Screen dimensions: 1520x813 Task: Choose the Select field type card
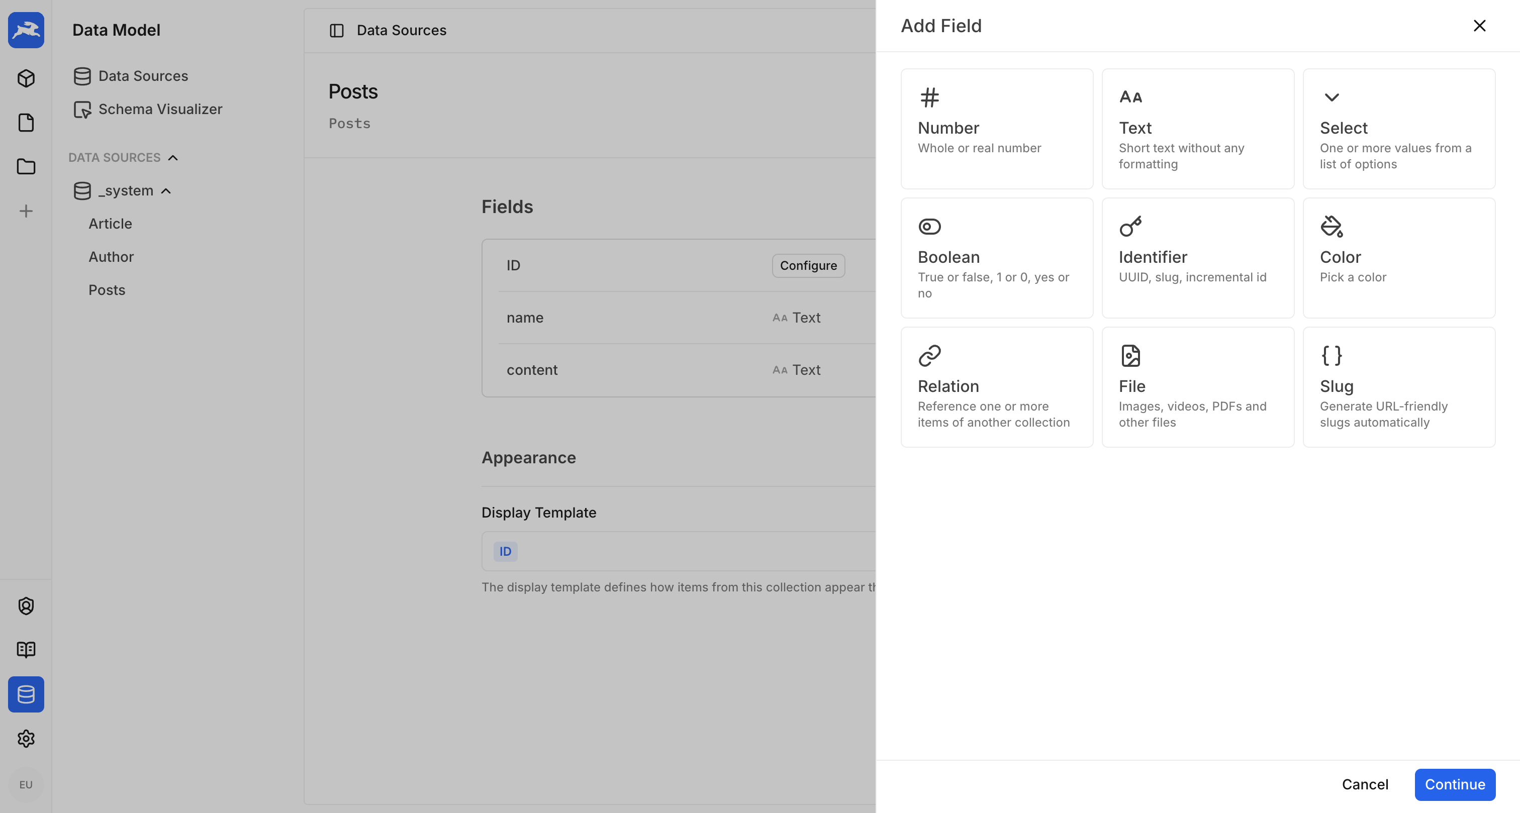pos(1399,128)
